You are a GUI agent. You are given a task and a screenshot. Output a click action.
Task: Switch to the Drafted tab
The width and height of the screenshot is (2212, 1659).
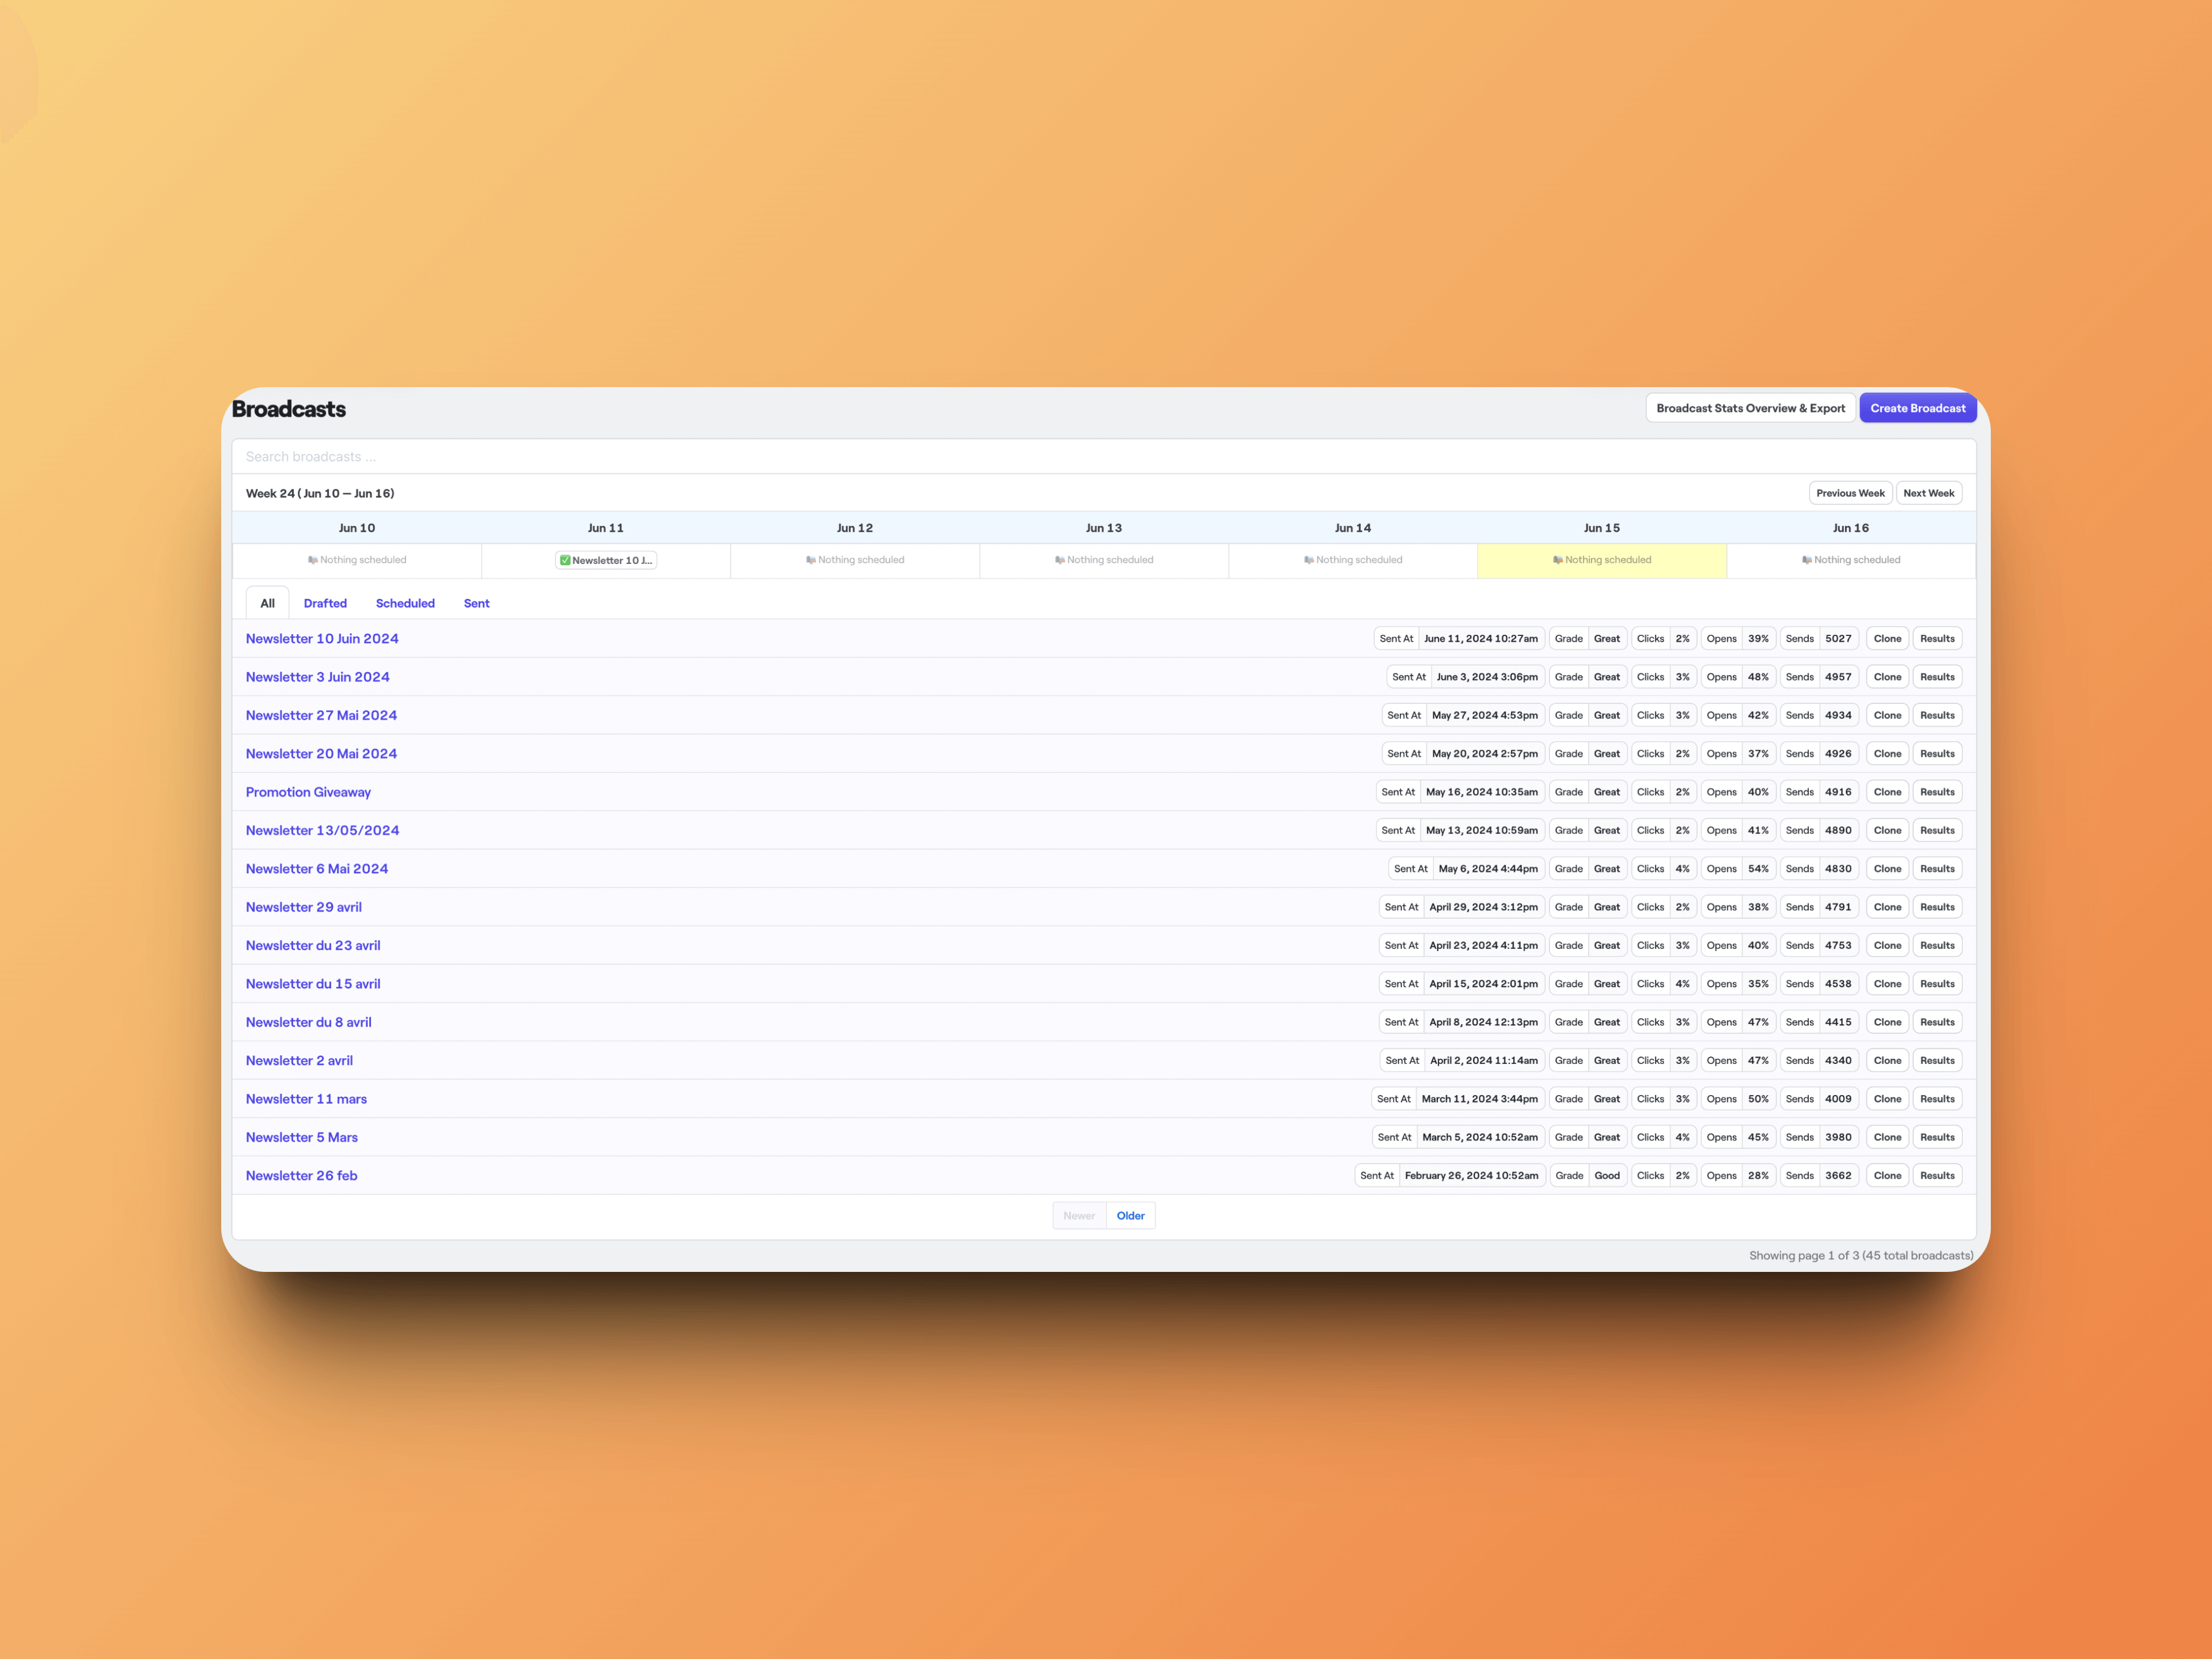pyautogui.click(x=325, y=603)
